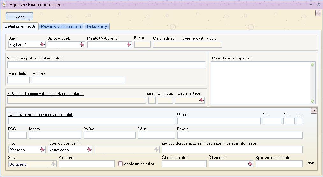The image size is (323, 177).
Task: Open the Spisový uzel dropdown
Action: pos(82,45)
